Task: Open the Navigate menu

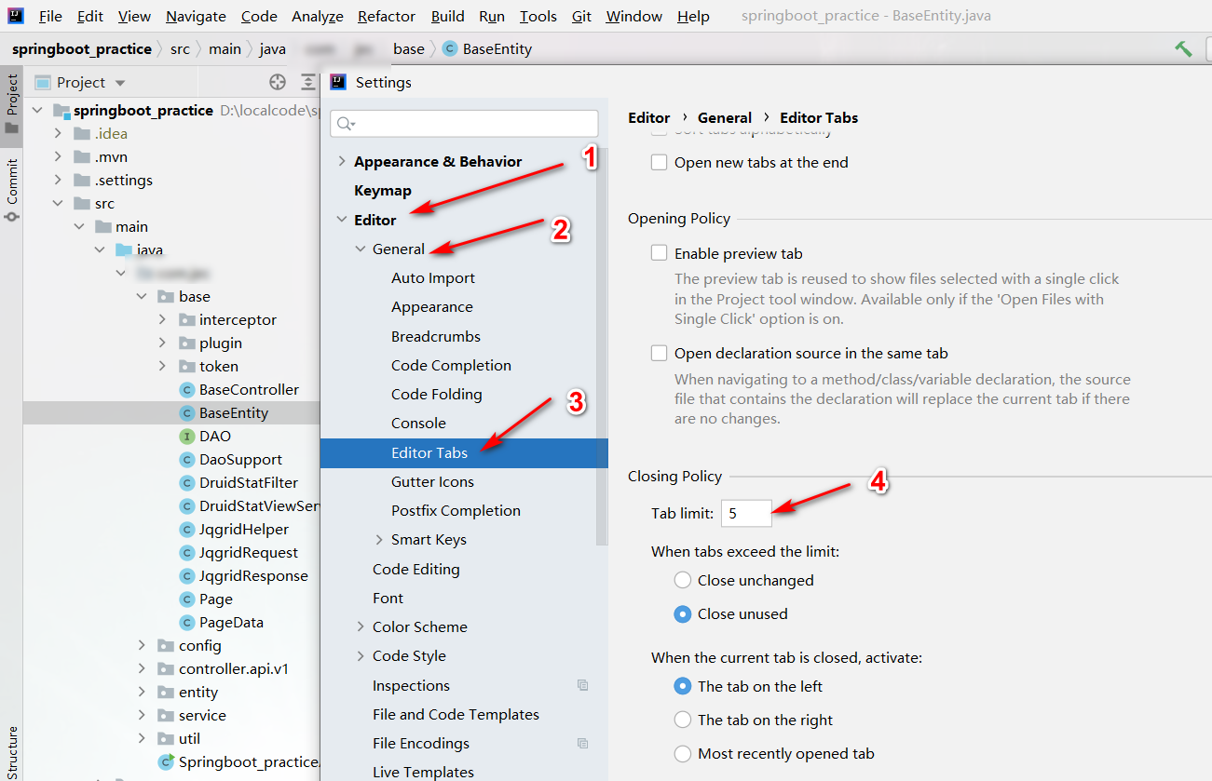Action: (196, 17)
